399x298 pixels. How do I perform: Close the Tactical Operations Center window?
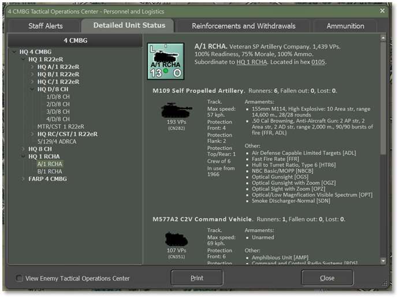click(382, 11)
